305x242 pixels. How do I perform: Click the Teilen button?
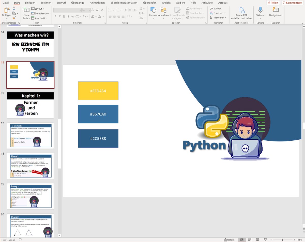(x=273, y=3)
